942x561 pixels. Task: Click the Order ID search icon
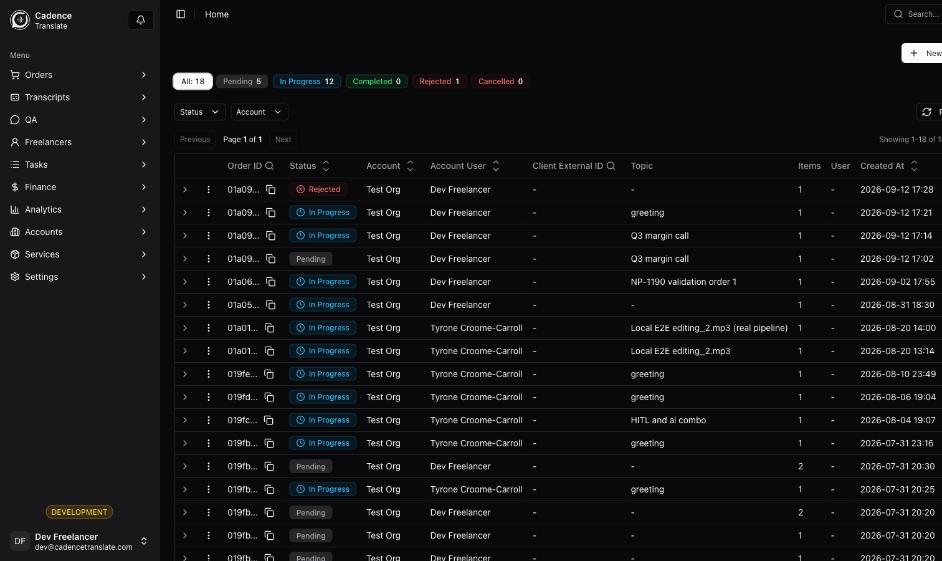pyautogui.click(x=270, y=166)
